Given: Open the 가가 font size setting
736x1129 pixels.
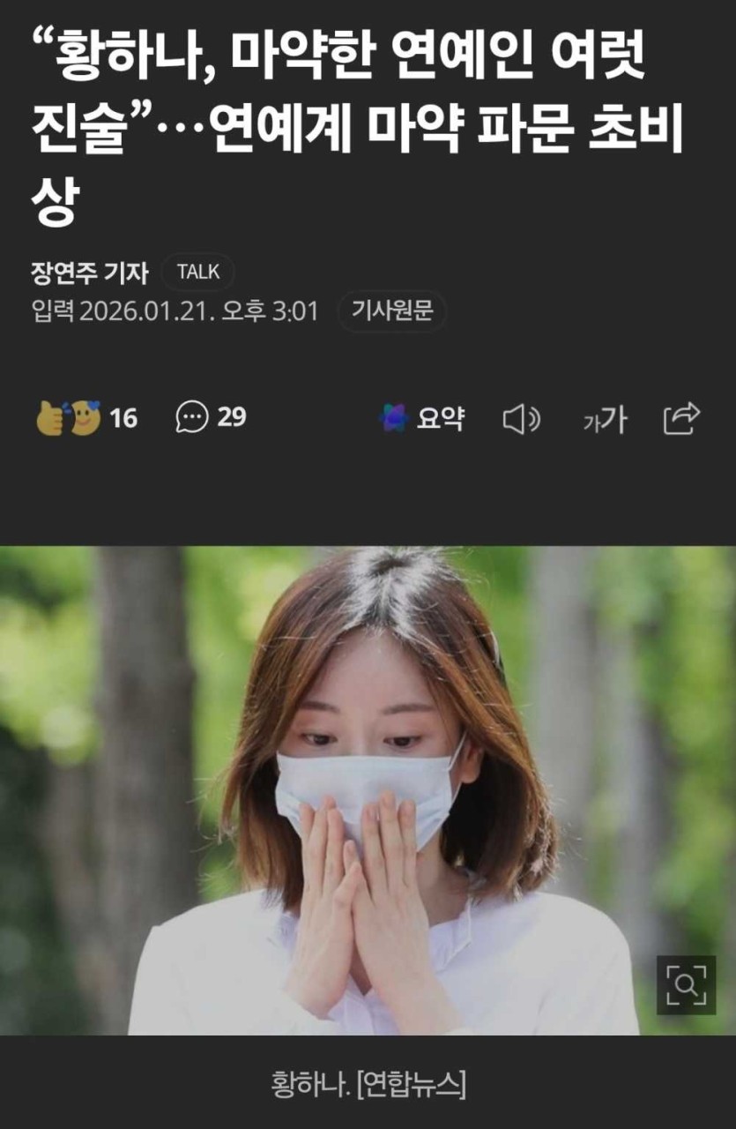Looking at the screenshot, I should click(x=605, y=420).
